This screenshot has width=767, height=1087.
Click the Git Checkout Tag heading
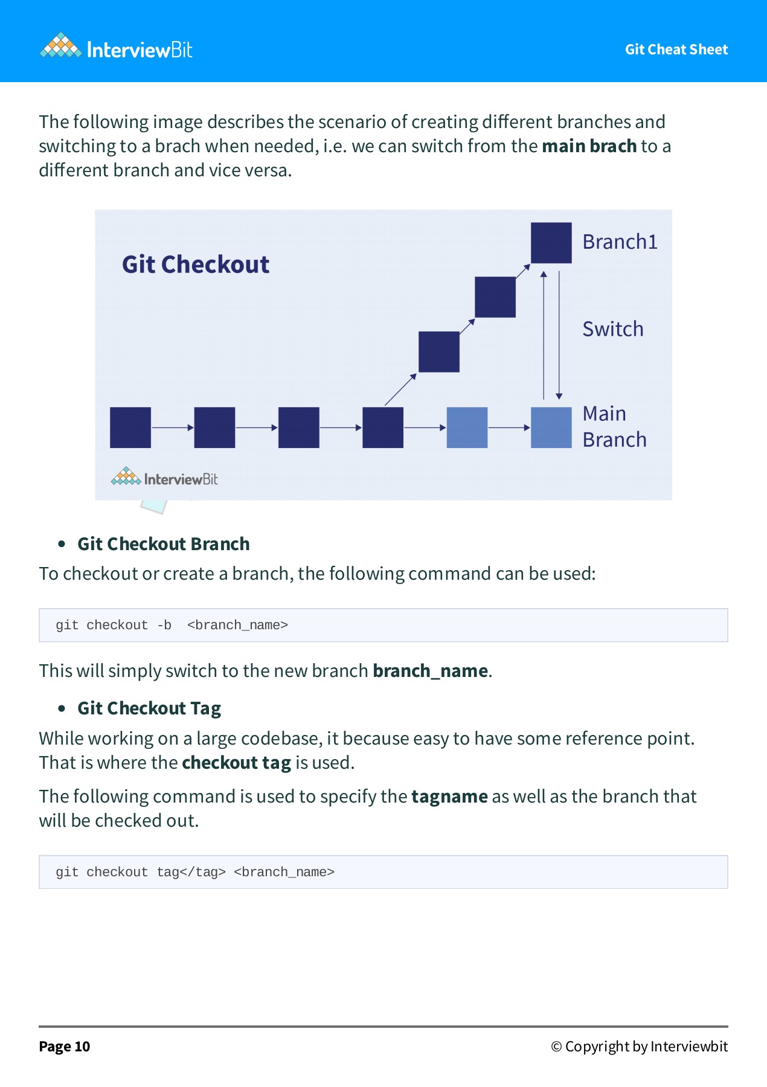point(149,708)
